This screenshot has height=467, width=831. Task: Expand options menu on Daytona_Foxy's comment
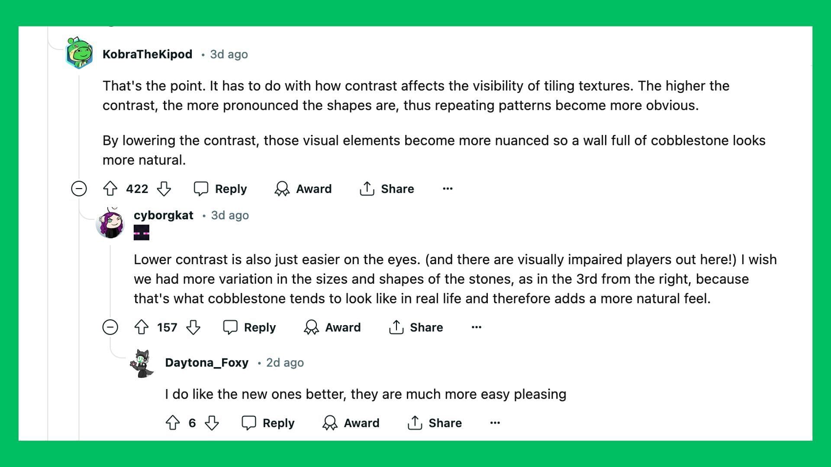click(494, 422)
